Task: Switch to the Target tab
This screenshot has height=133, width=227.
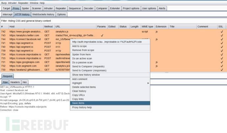Action: (x=6, y=9)
